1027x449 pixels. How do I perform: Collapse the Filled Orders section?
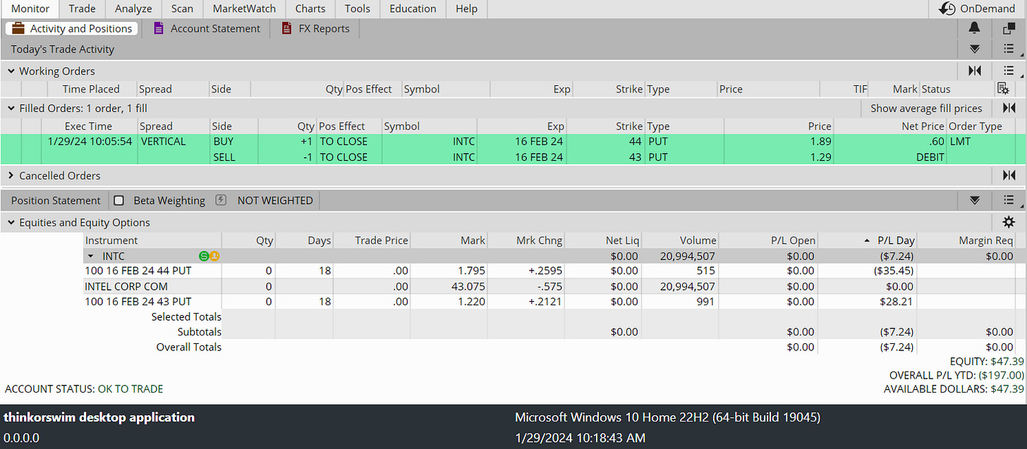tap(11, 108)
